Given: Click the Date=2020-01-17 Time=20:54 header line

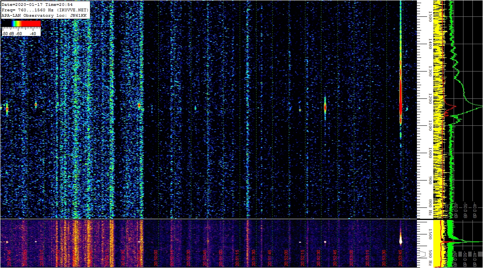Looking at the screenshot, I should (x=37, y=5).
